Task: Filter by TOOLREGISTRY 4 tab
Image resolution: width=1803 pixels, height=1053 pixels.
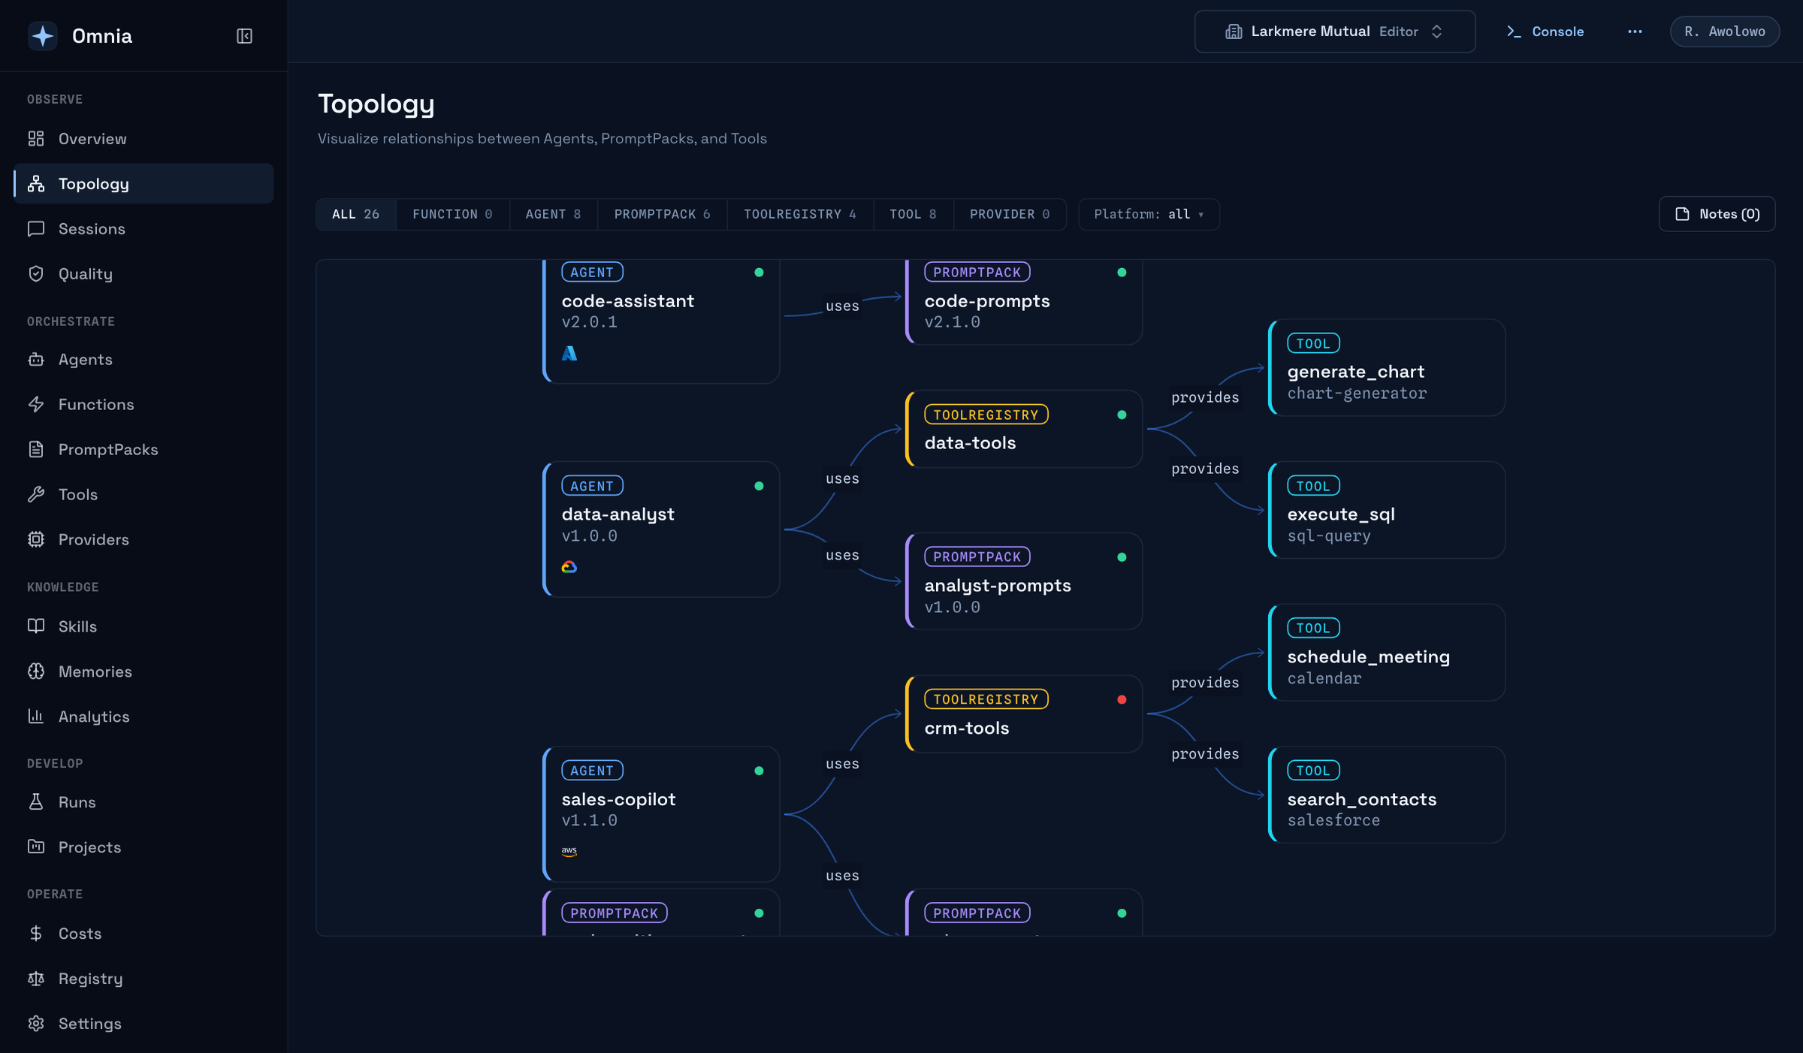Action: pyautogui.click(x=800, y=214)
